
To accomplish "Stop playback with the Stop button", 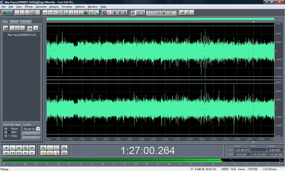I will 6,148.
